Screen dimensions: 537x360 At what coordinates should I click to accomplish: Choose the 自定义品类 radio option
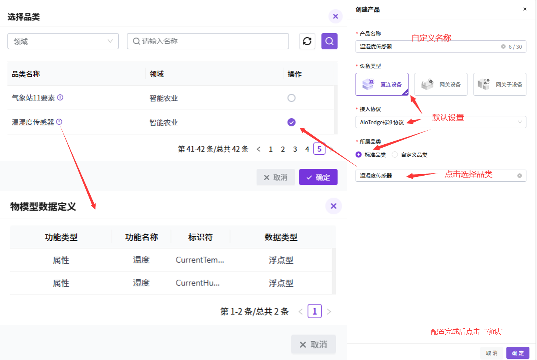point(395,155)
